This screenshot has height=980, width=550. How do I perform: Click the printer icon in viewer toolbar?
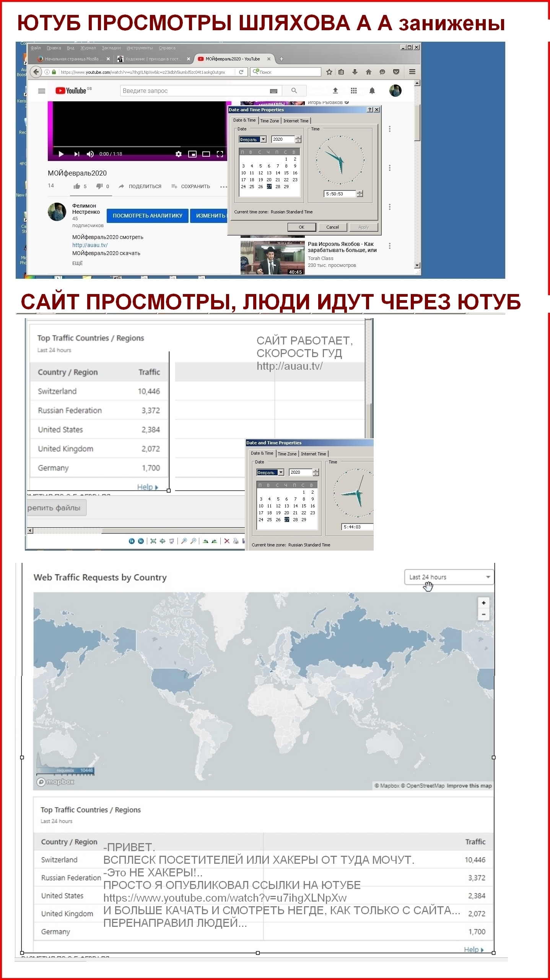(x=236, y=541)
